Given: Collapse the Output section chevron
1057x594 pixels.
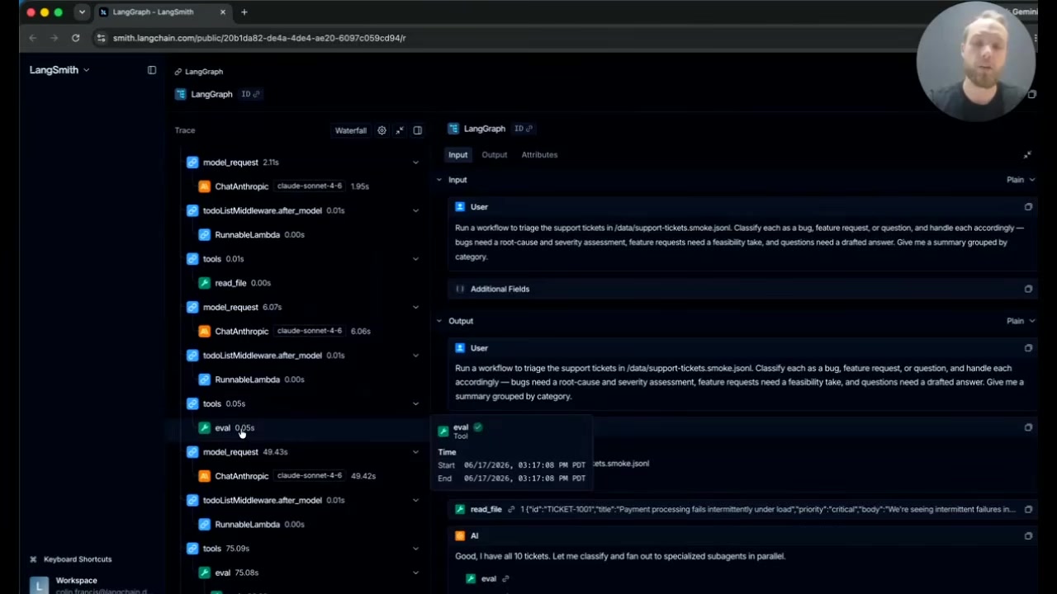Looking at the screenshot, I should pos(439,321).
